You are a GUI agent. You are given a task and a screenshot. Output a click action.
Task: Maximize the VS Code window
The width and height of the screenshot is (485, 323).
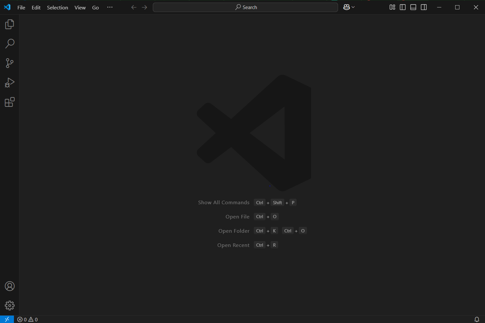pyautogui.click(x=457, y=7)
